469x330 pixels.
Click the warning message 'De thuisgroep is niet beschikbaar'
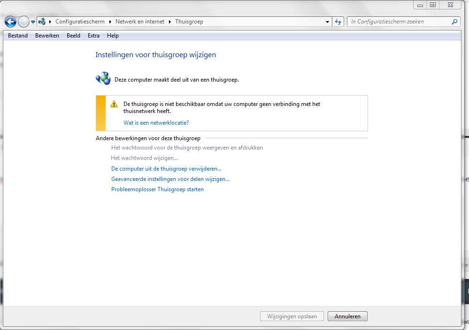coord(222,107)
